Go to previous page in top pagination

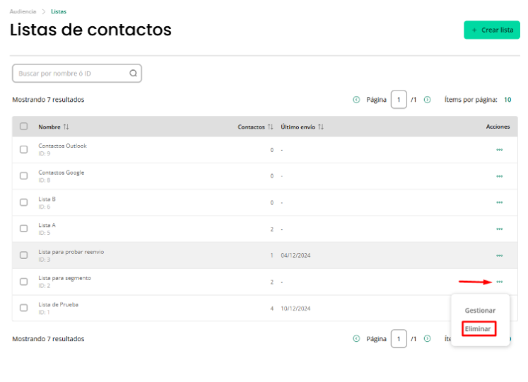pyautogui.click(x=356, y=100)
